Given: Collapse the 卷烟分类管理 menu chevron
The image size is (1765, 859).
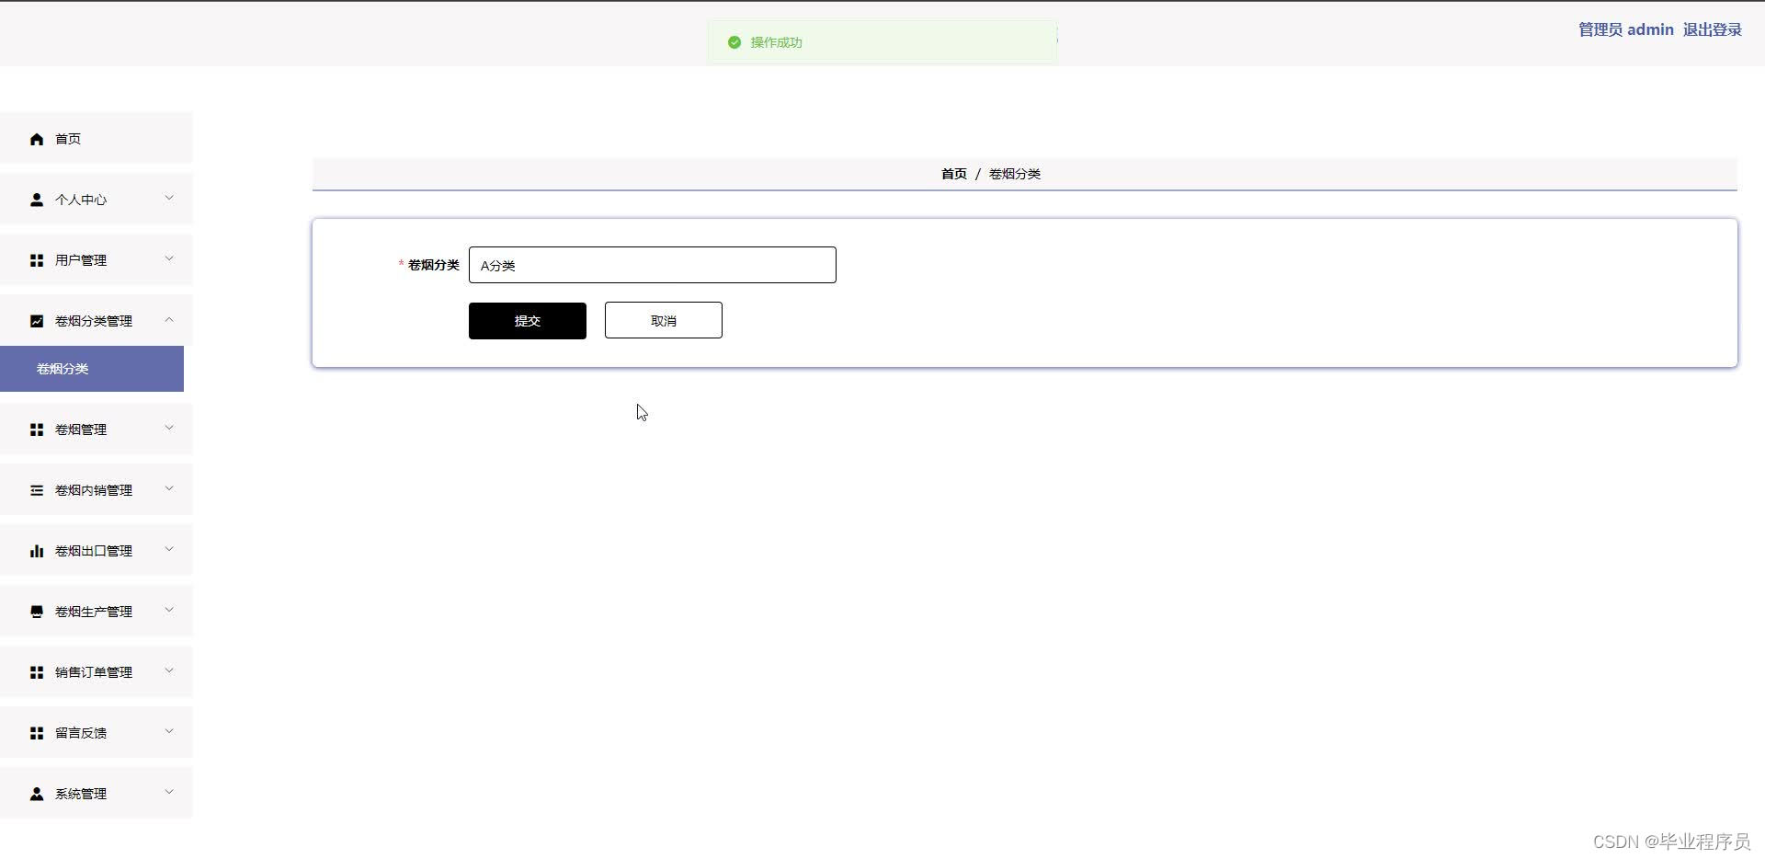Looking at the screenshot, I should coord(169,319).
